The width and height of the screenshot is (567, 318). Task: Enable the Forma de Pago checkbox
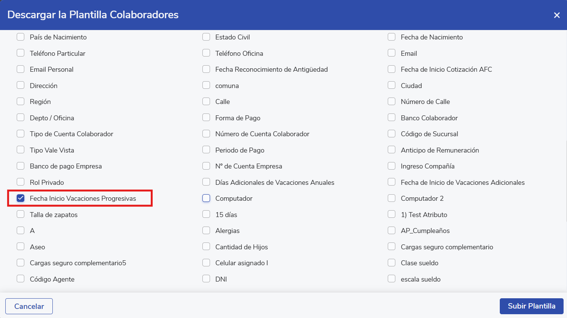pos(206,118)
